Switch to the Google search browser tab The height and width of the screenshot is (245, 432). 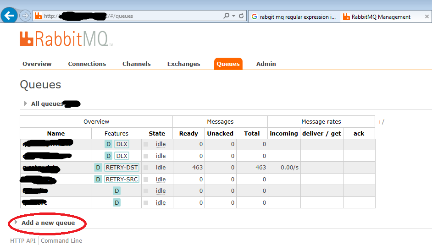point(294,17)
